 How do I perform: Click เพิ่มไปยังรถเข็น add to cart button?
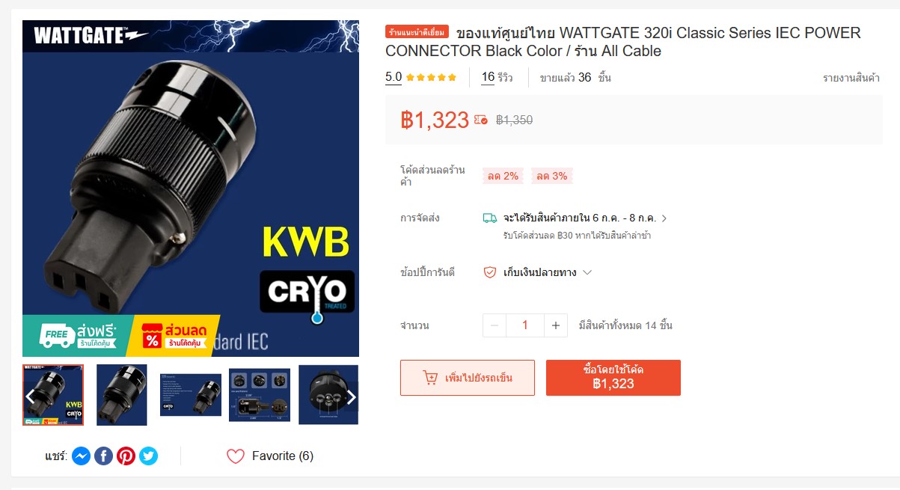coord(468,378)
